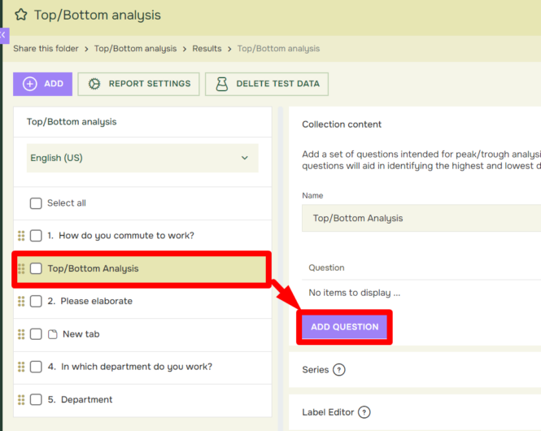Select '1. How do you commute to work?' item
Screen dimensions: 541x431
coord(142,236)
